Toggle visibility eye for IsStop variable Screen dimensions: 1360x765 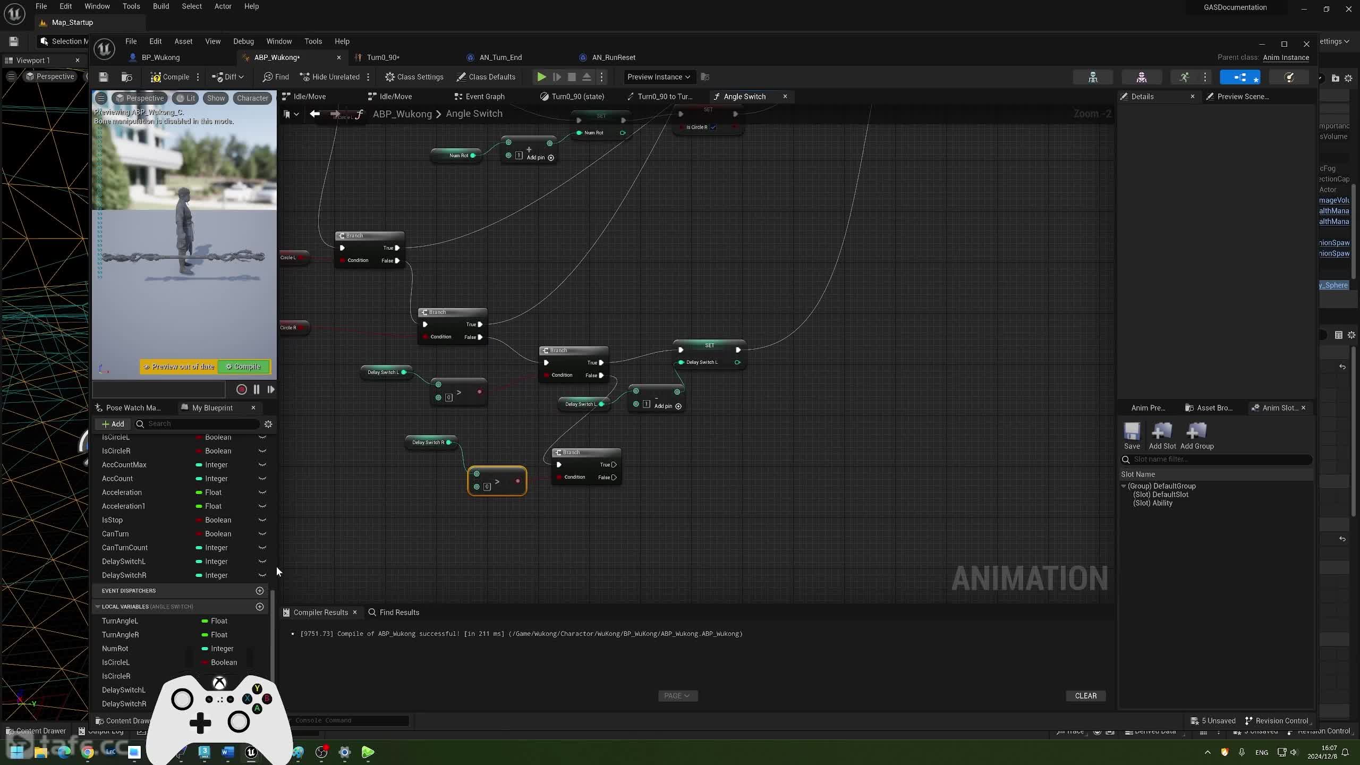pos(262,520)
